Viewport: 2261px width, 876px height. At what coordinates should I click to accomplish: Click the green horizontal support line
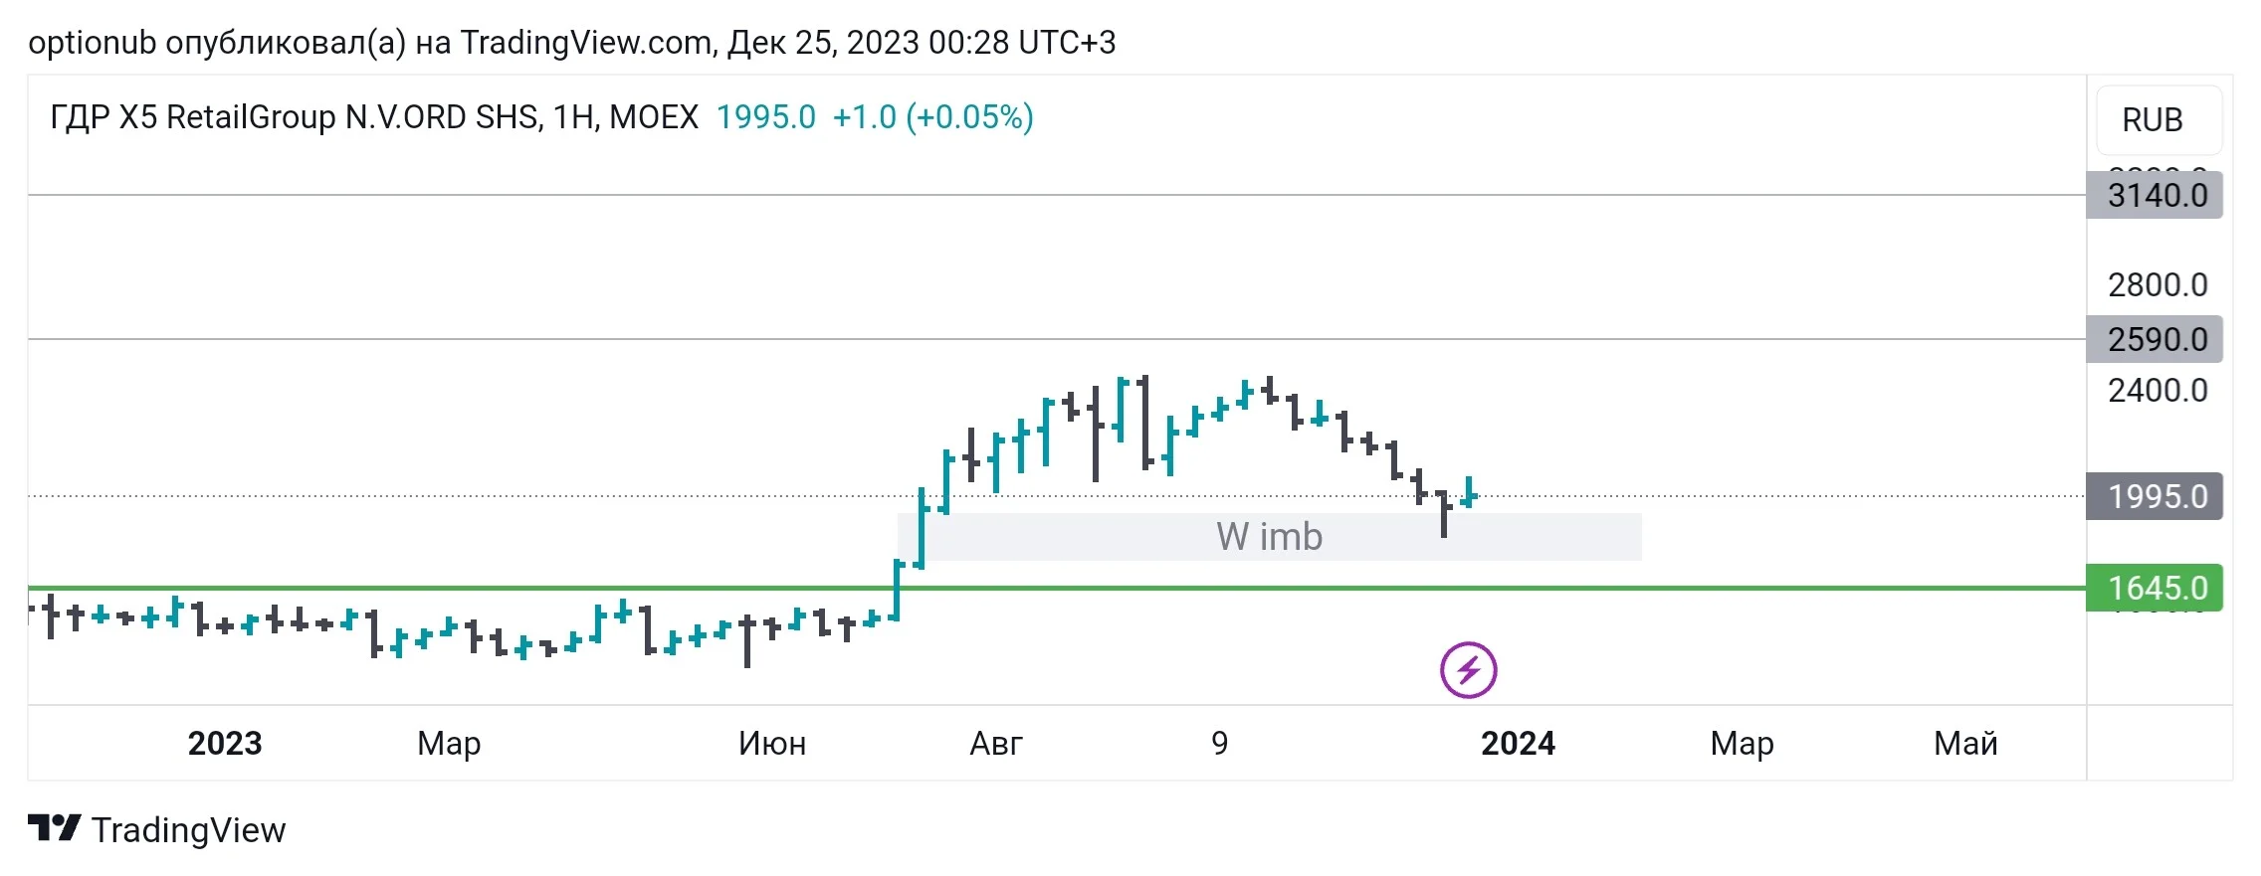click(x=1057, y=588)
